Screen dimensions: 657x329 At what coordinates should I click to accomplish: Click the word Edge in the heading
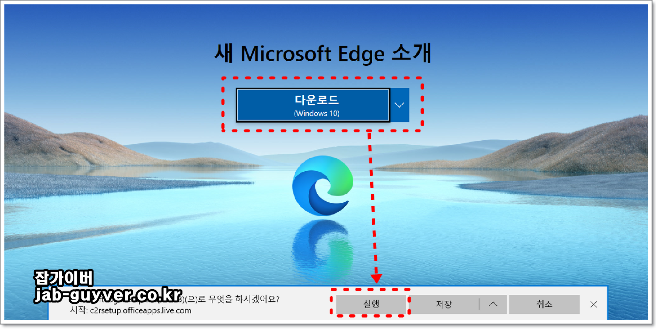click(361, 55)
